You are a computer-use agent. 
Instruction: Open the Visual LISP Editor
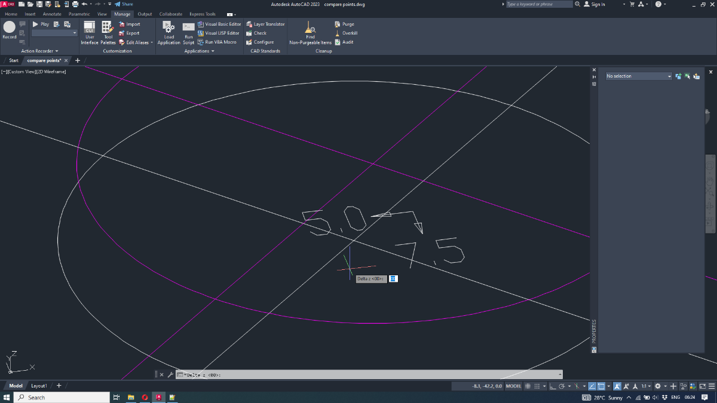click(x=219, y=33)
